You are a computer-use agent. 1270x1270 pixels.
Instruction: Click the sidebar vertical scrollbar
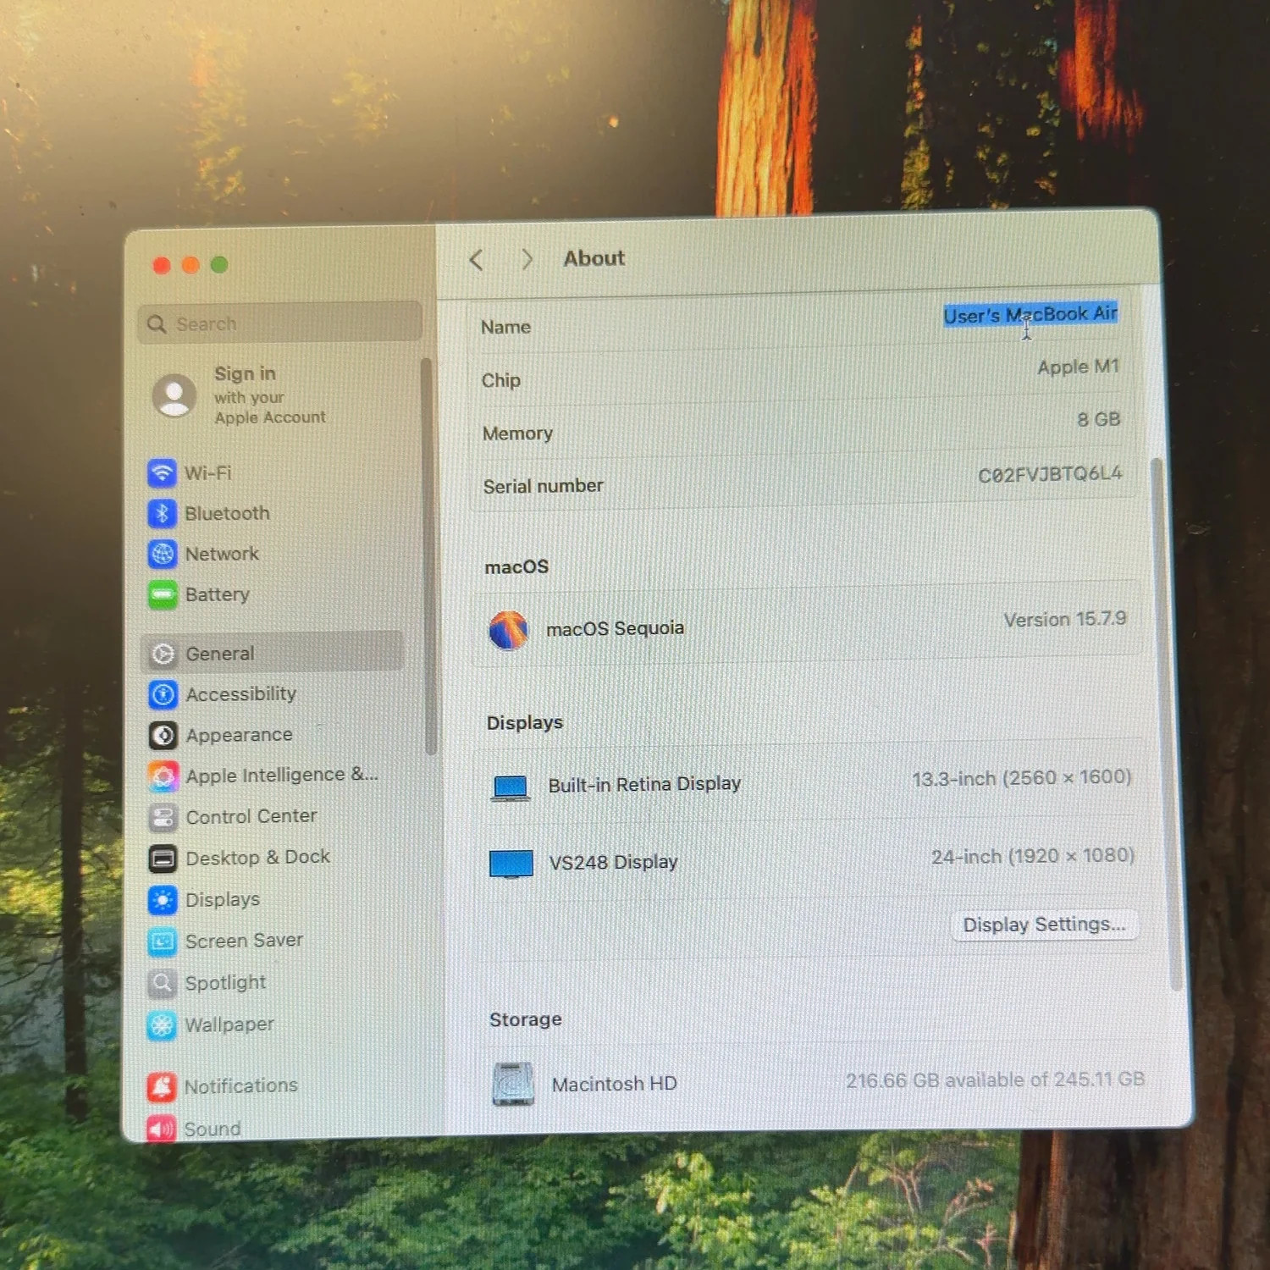point(428,556)
